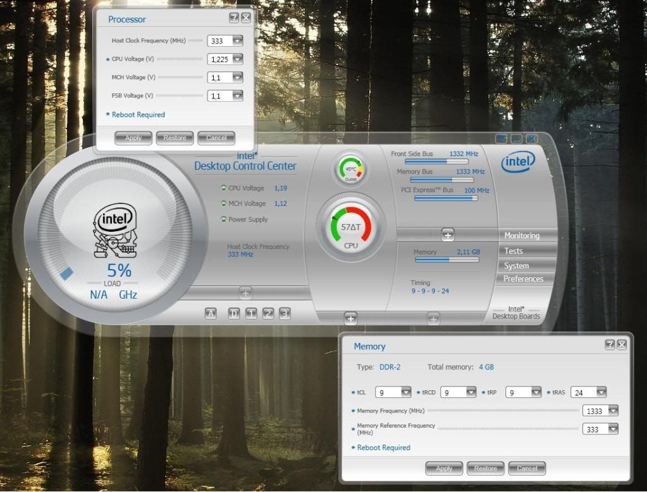Toggle the CPU Voltage indicator

click(x=223, y=188)
